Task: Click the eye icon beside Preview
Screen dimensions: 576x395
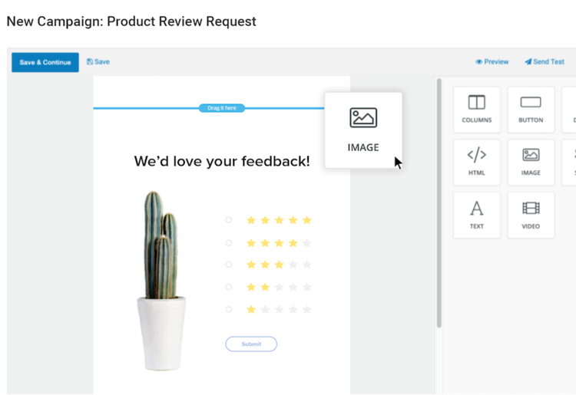Action: click(478, 62)
